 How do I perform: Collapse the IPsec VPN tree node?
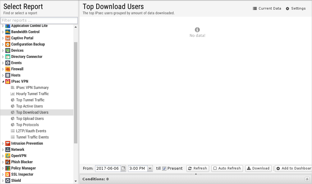click(3, 81)
